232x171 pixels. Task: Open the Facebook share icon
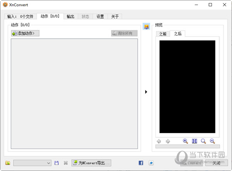click(141, 163)
